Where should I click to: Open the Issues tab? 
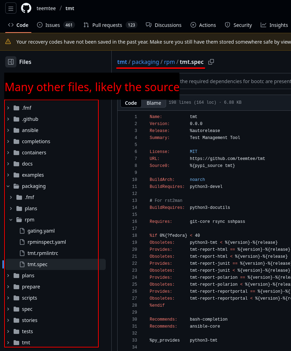pos(56,25)
